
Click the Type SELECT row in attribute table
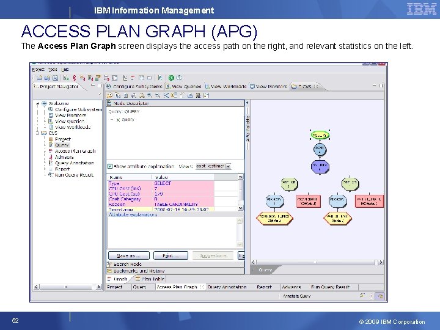pyautogui.click(x=161, y=183)
